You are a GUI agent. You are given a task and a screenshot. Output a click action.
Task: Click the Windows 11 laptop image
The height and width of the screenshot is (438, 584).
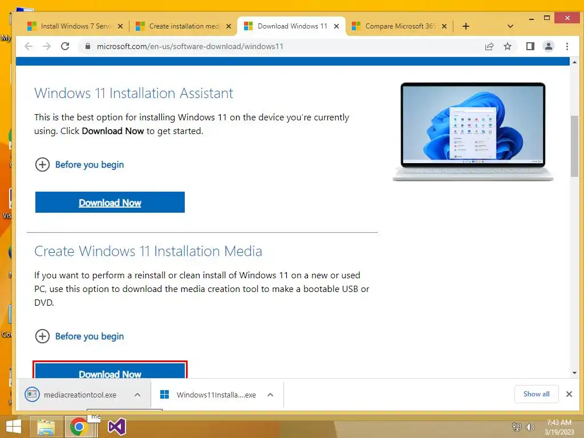pyautogui.click(x=473, y=132)
